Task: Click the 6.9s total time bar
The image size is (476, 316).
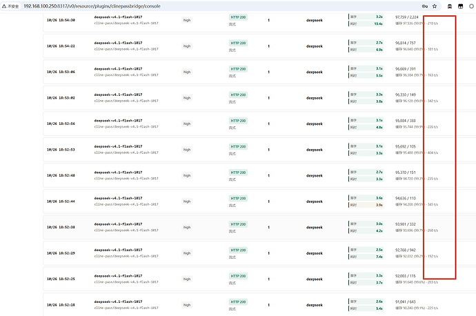Action: pos(366,50)
